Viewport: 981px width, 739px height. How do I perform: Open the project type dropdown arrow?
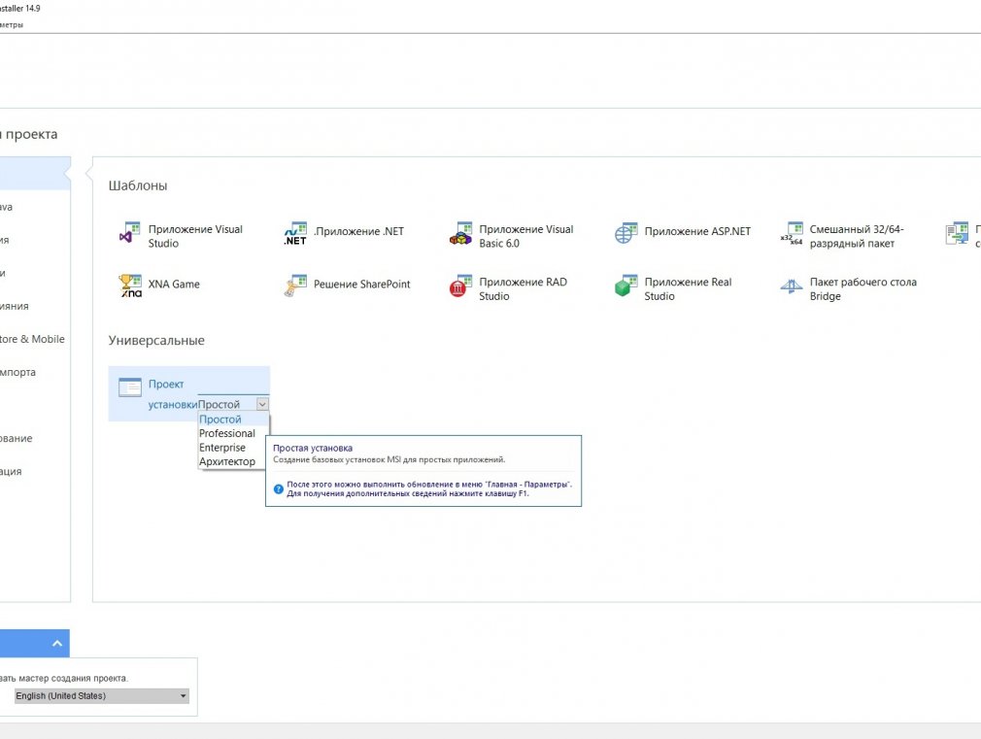(263, 404)
